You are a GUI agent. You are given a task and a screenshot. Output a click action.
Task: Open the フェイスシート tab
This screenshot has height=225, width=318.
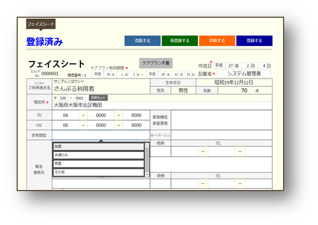[41, 24]
